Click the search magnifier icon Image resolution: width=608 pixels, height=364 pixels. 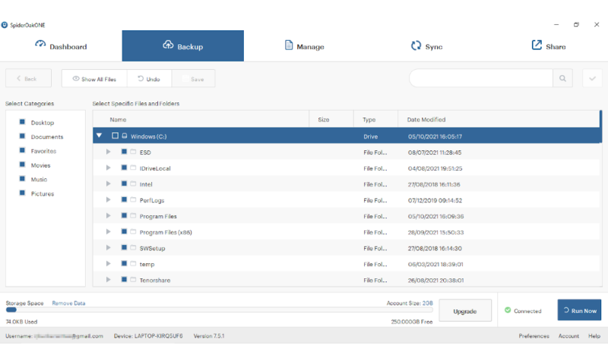(x=562, y=79)
